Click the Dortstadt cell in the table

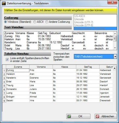106,89
